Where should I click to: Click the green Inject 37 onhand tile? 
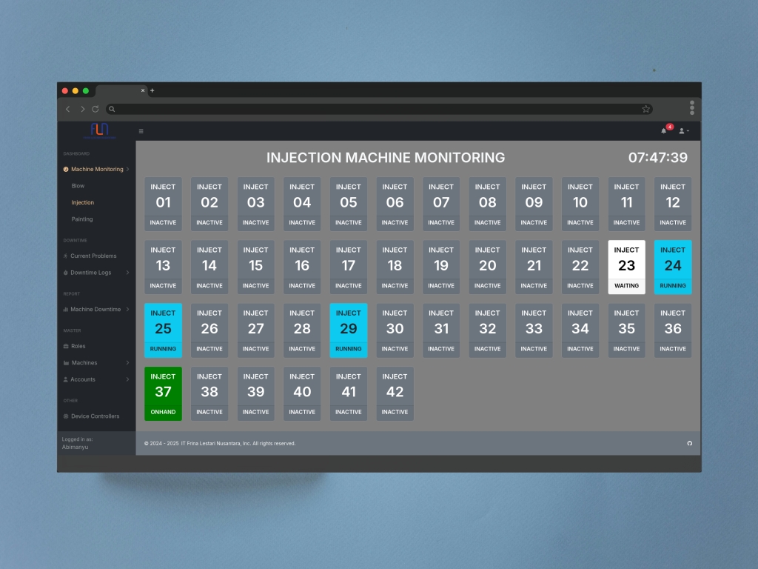click(x=163, y=393)
